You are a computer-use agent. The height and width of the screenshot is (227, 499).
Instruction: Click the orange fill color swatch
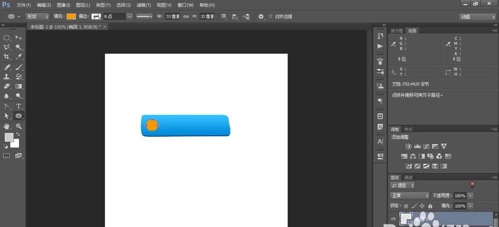click(x=71, y=16)
